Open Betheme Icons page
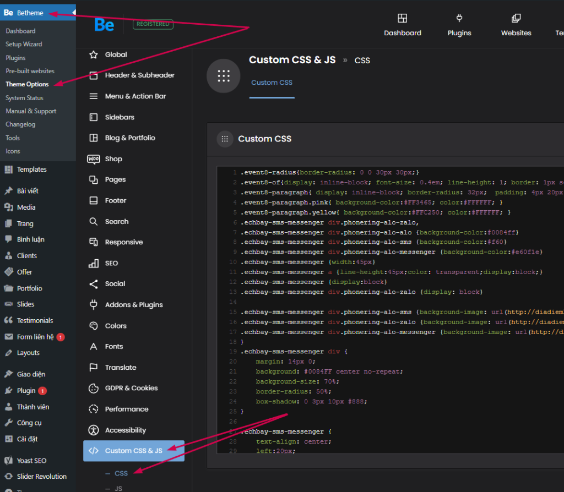Screen dimensions: 564x492 coord(13,151)
